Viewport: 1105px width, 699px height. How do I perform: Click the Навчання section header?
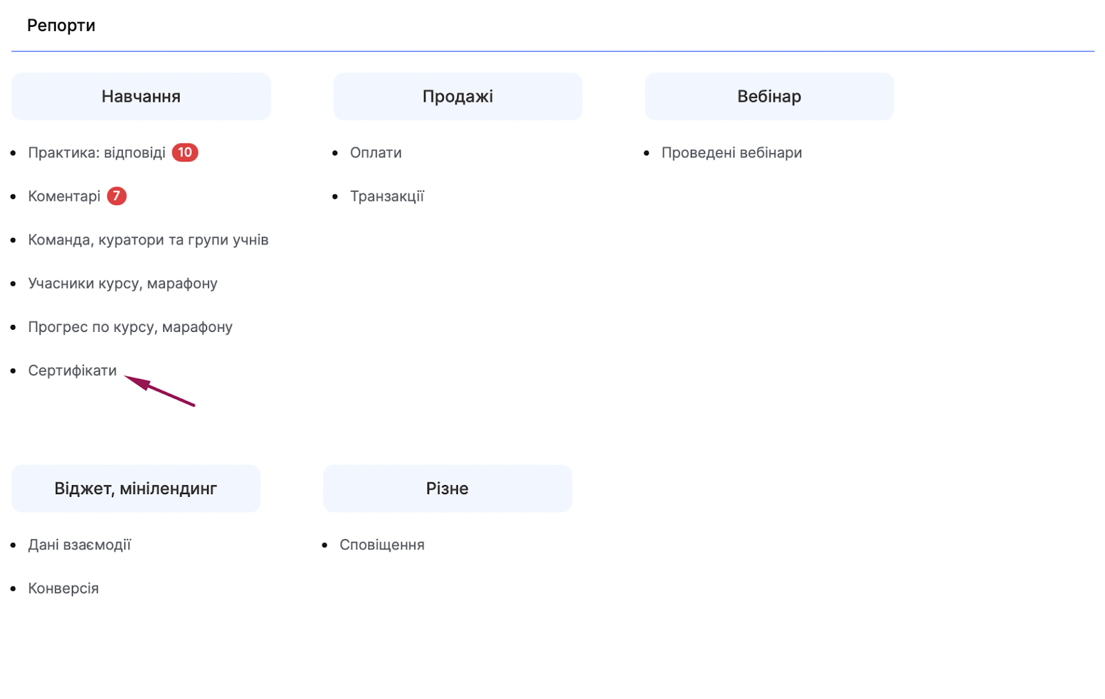[141, 97]
